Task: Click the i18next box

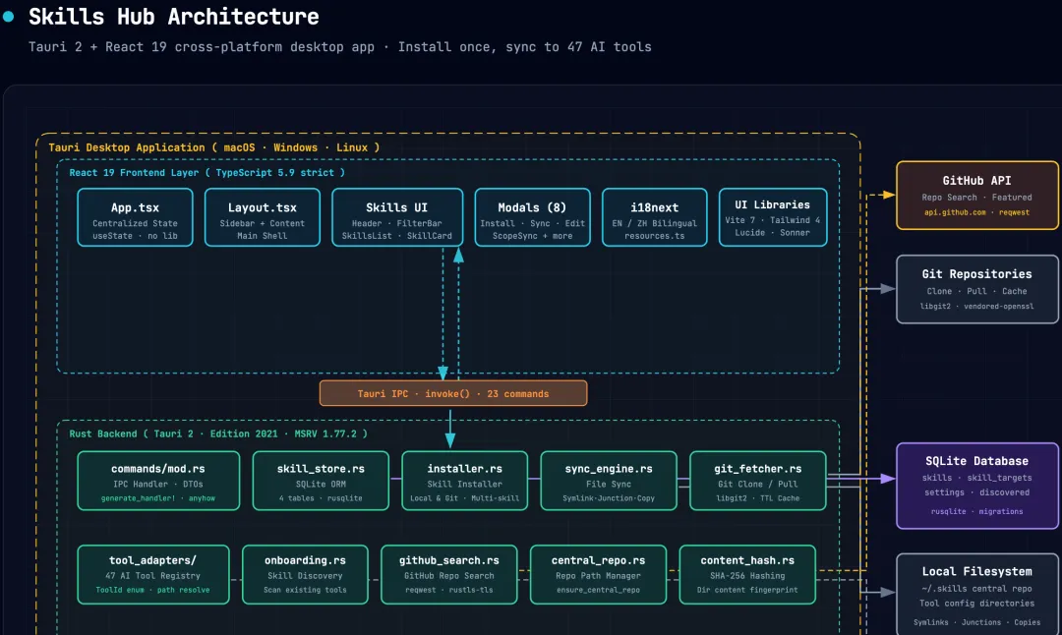Action: coord(654,217)
